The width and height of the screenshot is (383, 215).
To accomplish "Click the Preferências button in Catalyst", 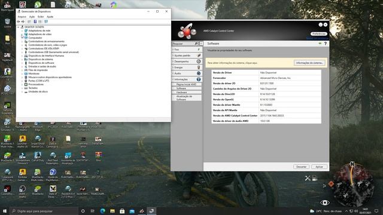I will pyautogui.click(x=319, y=33).
